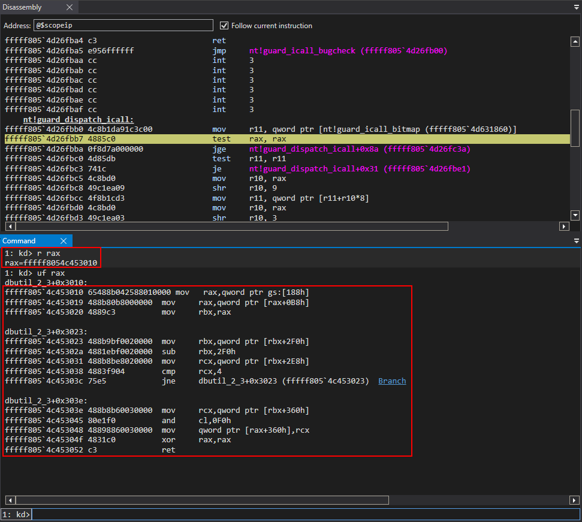Click the kd command input box
582x522 pixels.
pos(306,515)
